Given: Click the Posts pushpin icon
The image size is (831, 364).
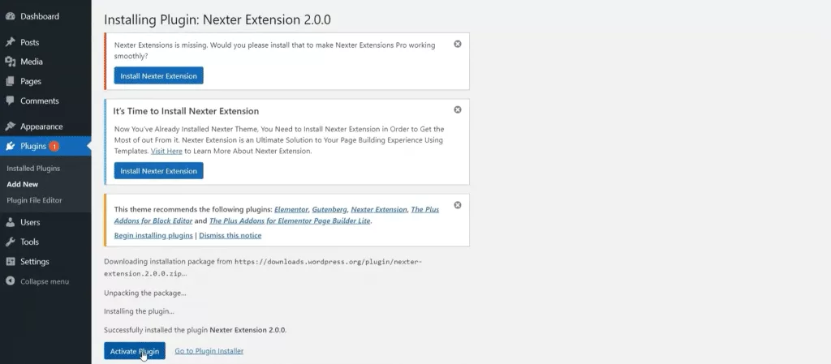Looking at the screenshot, I should click(x=10, y=42).
